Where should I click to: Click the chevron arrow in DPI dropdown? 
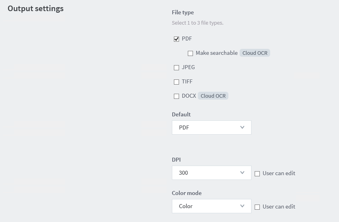pyautogui.click(x=243, y=173)
